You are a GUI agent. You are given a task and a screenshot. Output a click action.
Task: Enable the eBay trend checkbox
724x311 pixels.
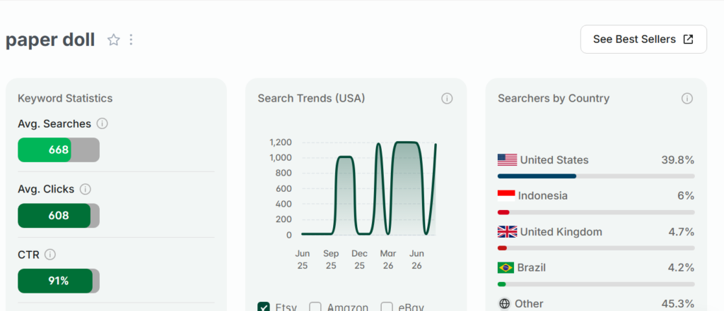(x=387, y=307)
